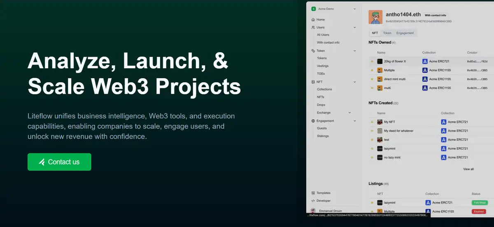Image resolution: width=494 pixels, height=227 pixels.
Task: Expand the Exchange submenu chevron
Action: 350,113
